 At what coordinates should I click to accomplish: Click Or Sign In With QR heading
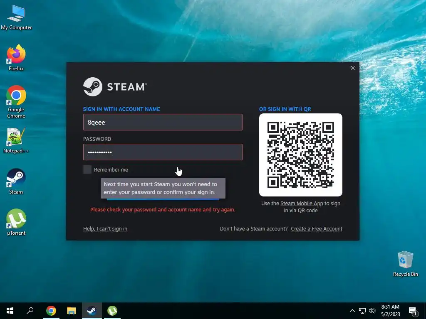coord(285,109)
